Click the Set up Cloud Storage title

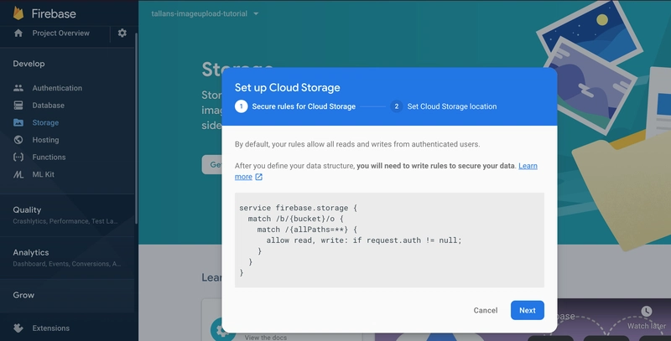pos(287,88)
